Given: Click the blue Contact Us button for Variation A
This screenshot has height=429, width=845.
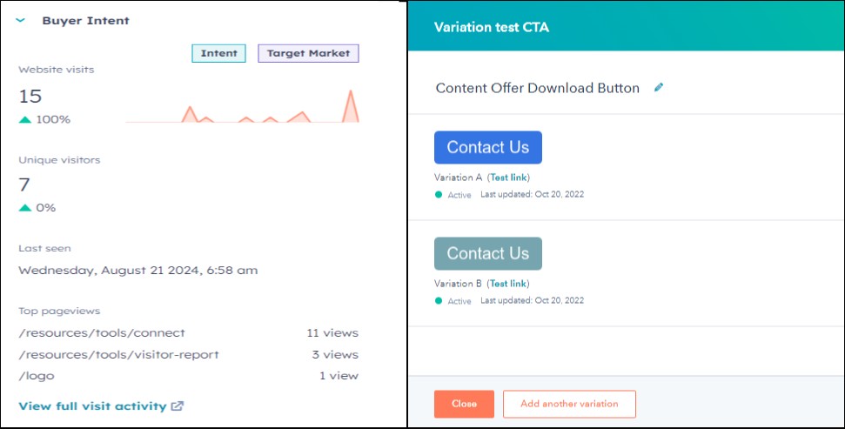Looking at the screenshot, I should (488, 147).
